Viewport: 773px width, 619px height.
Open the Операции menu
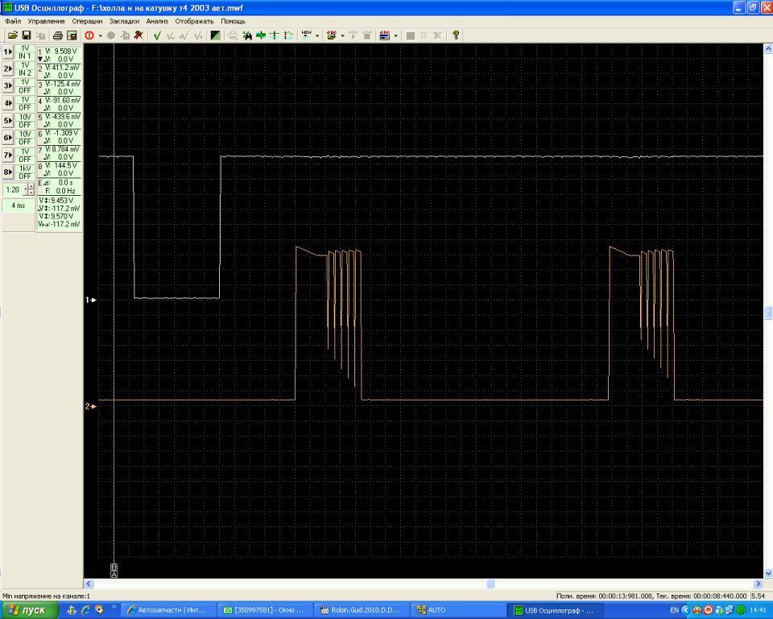point(87,21)
